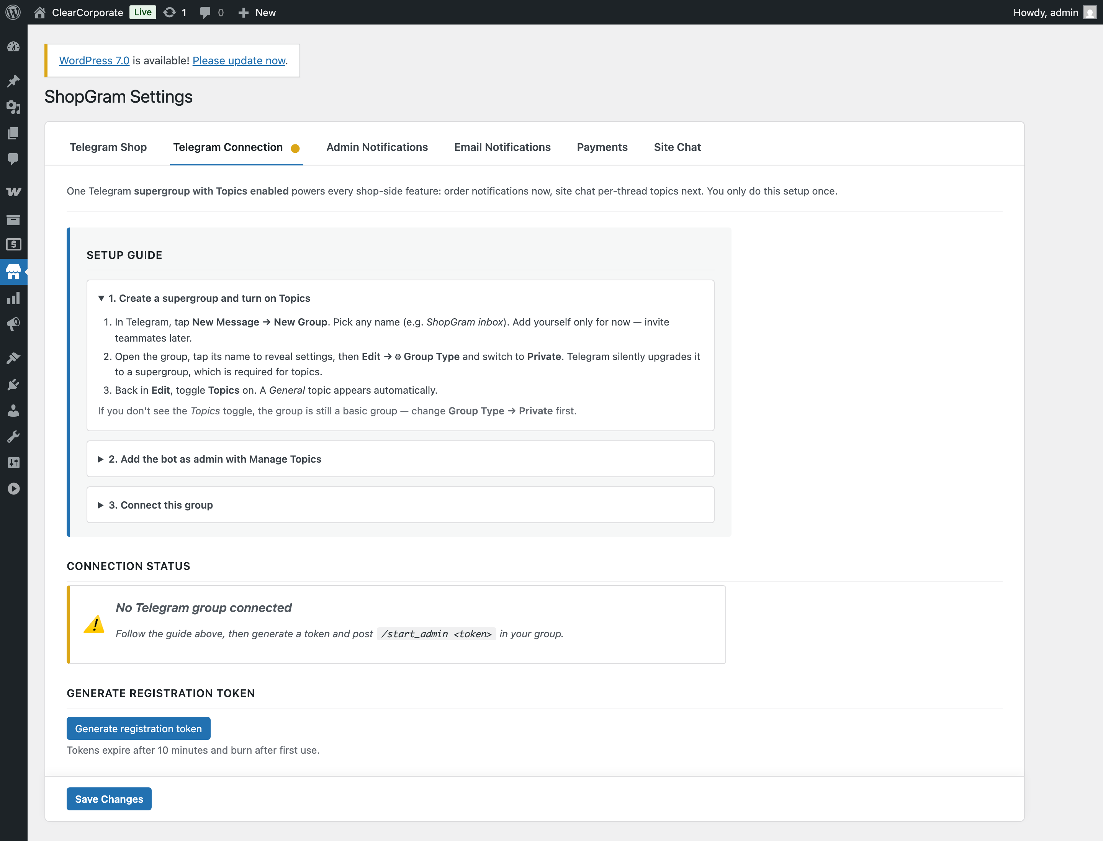The width and height of the screenshot is (1103, 841).
Task: Click the CONNECTION STATUS heading
Action: coord(129,566)
